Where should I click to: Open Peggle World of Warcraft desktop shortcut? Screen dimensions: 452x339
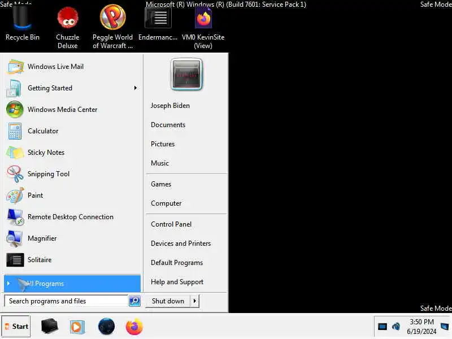[112, 27]
